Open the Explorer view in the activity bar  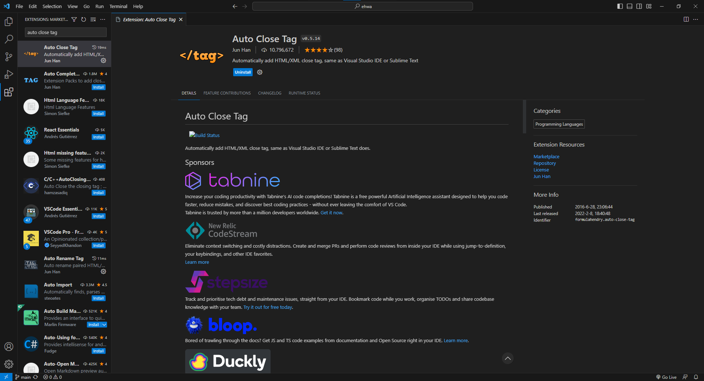point(8,22)
